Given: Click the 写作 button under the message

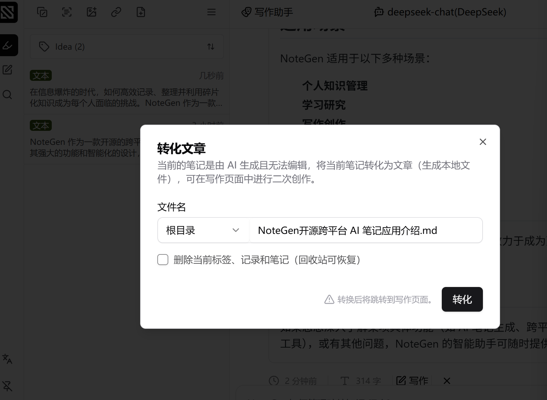Looking at the screenshot, I should [x=412, y=380].
